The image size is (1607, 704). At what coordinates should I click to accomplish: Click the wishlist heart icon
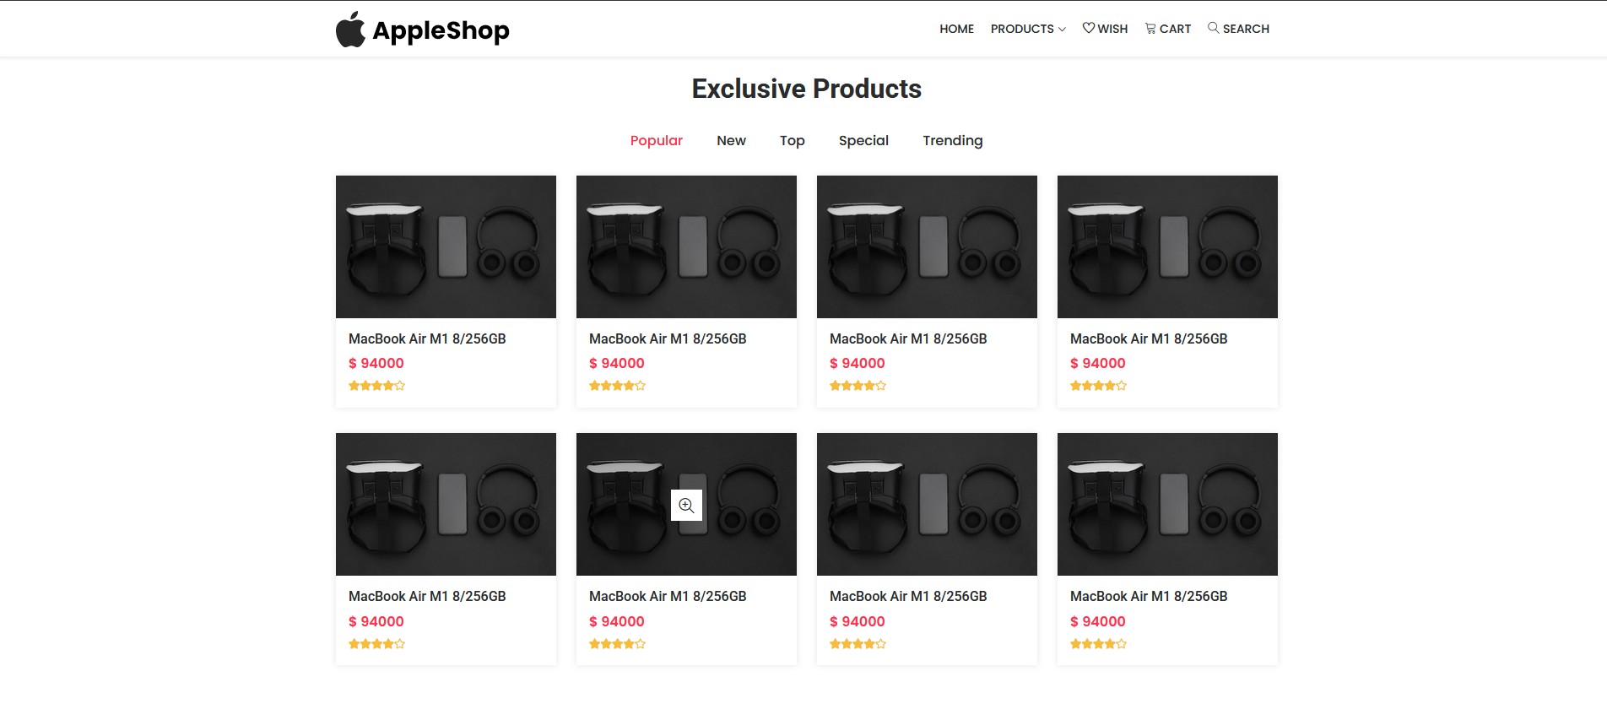pyautogui.click(x=1089, y=28)
